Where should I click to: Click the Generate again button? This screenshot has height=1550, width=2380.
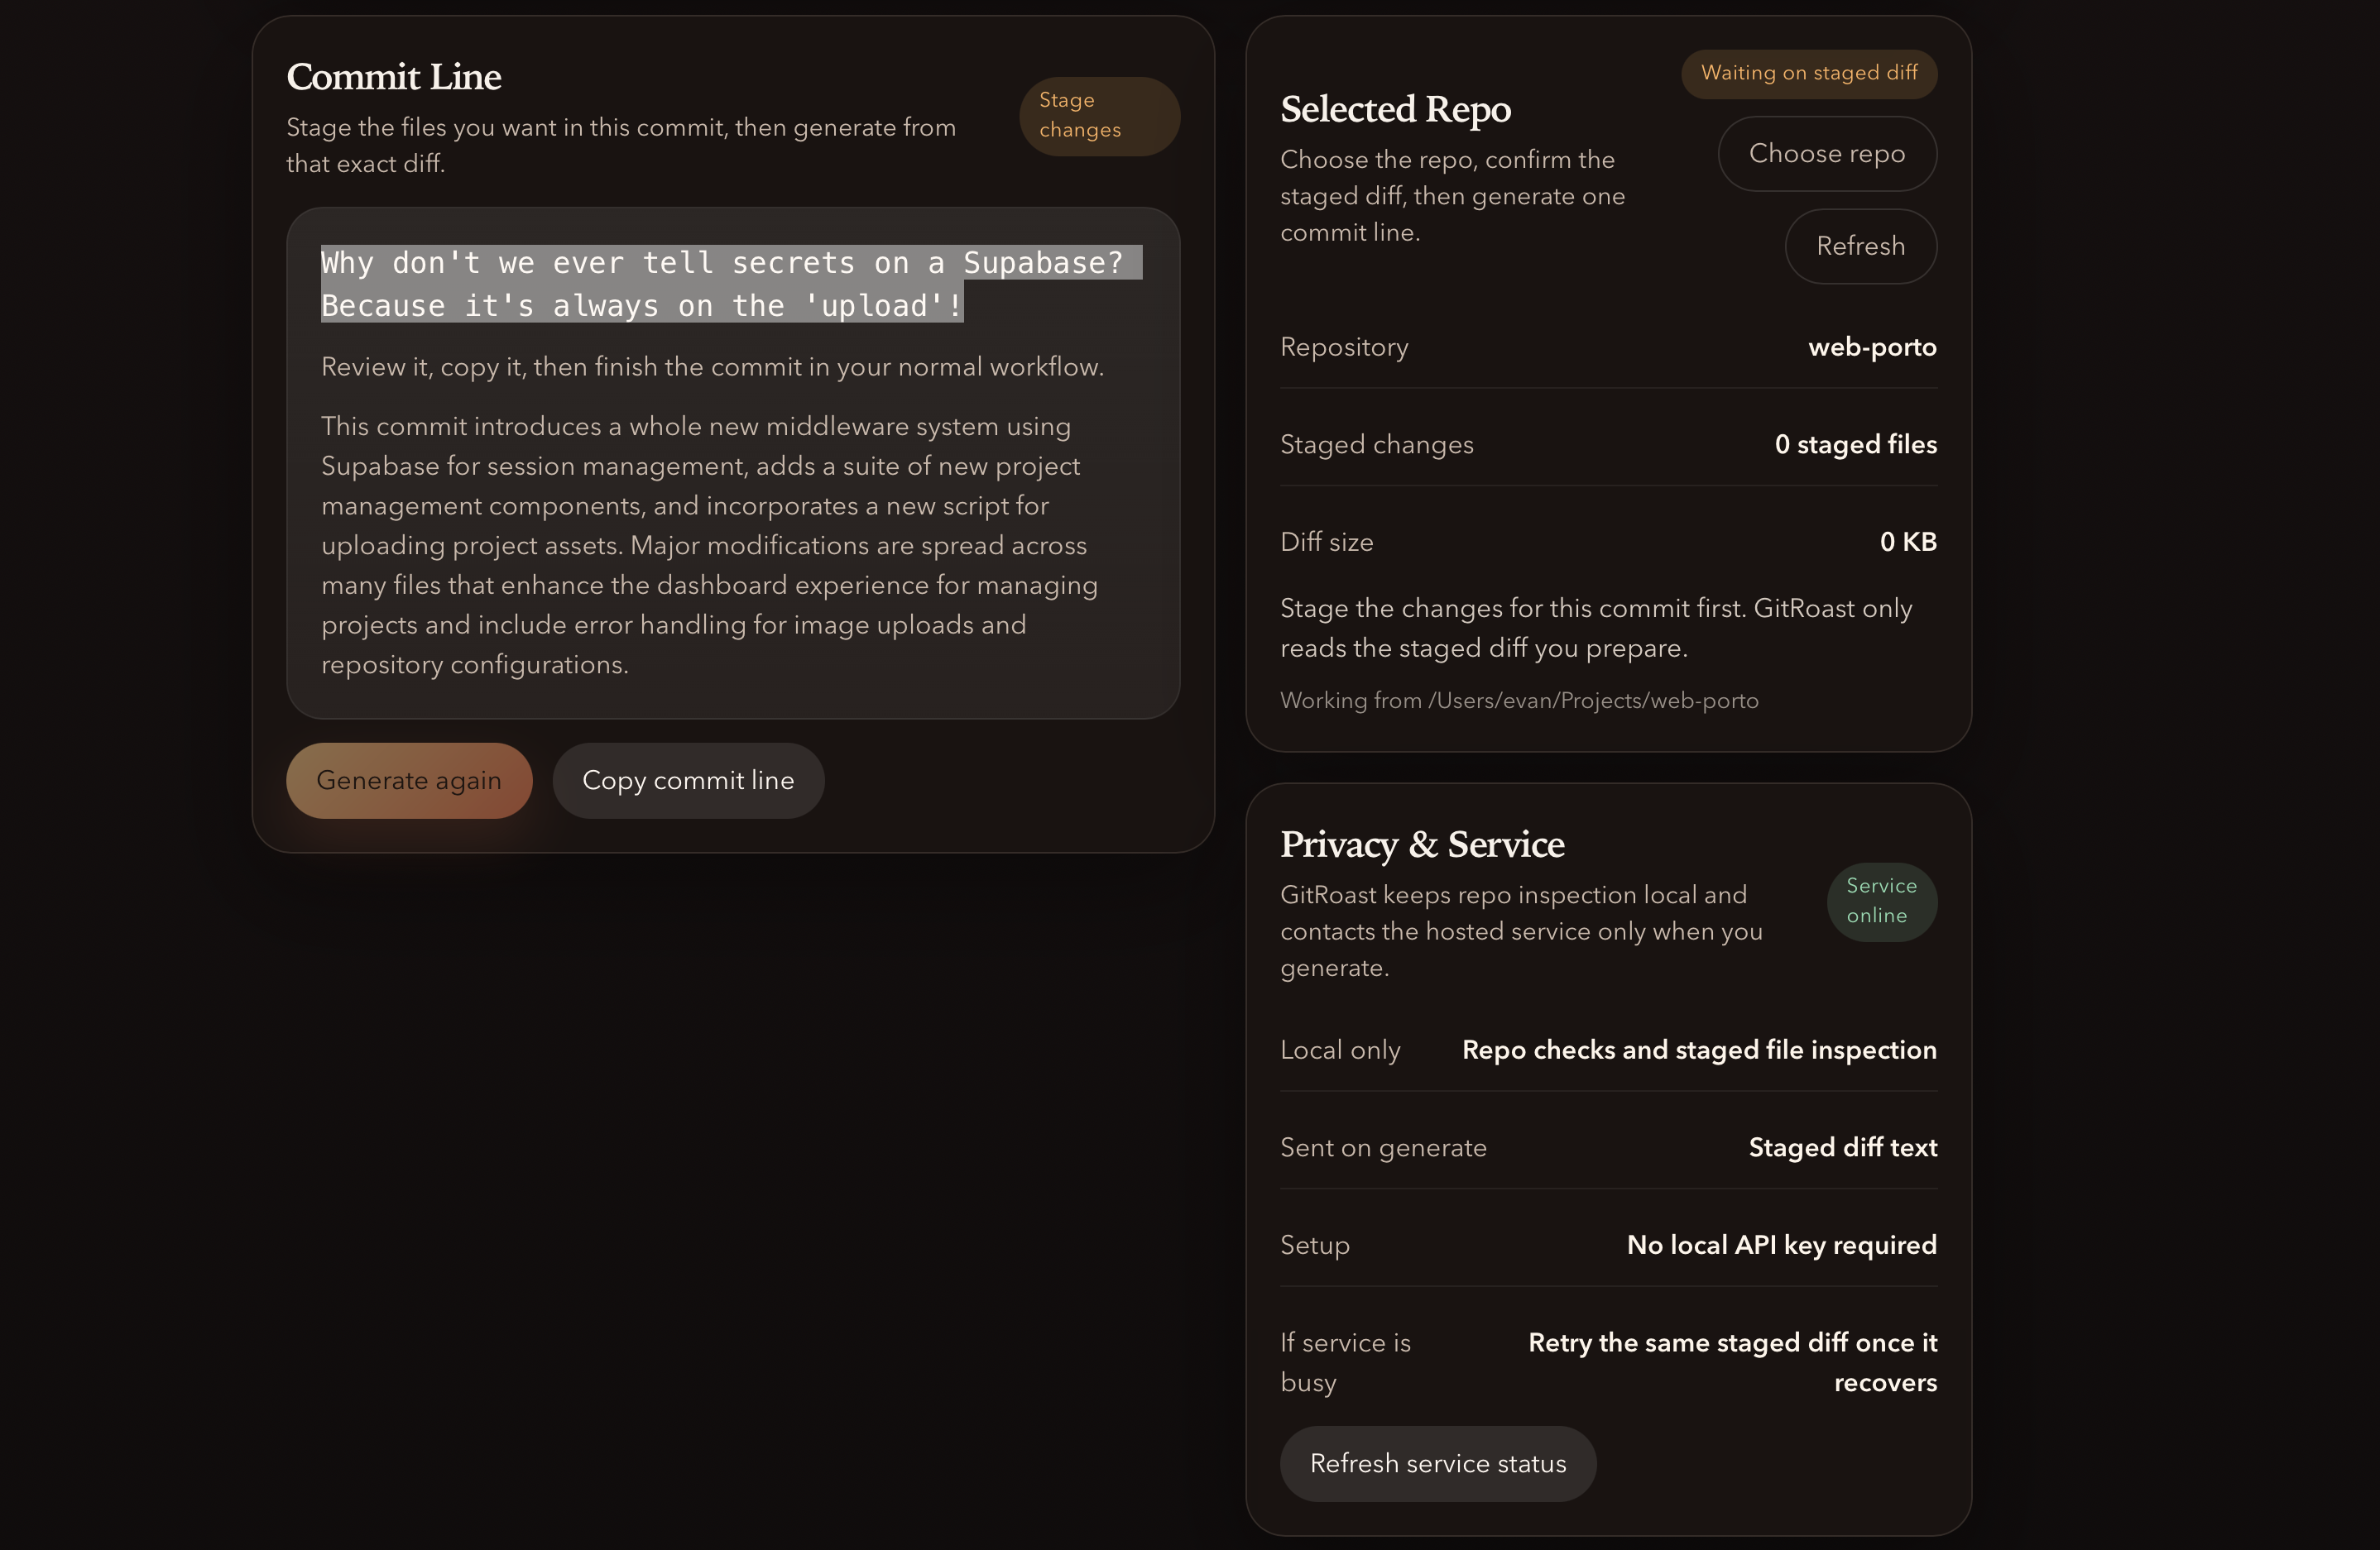[x=408, y=781]
